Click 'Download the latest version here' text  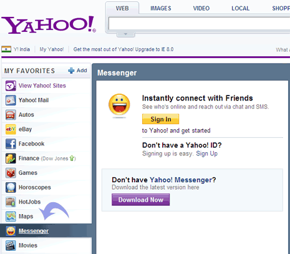(155, 187)
